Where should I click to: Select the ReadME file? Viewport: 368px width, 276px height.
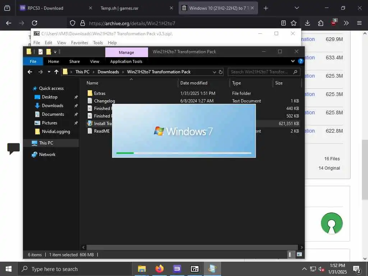tap(102, 131)
